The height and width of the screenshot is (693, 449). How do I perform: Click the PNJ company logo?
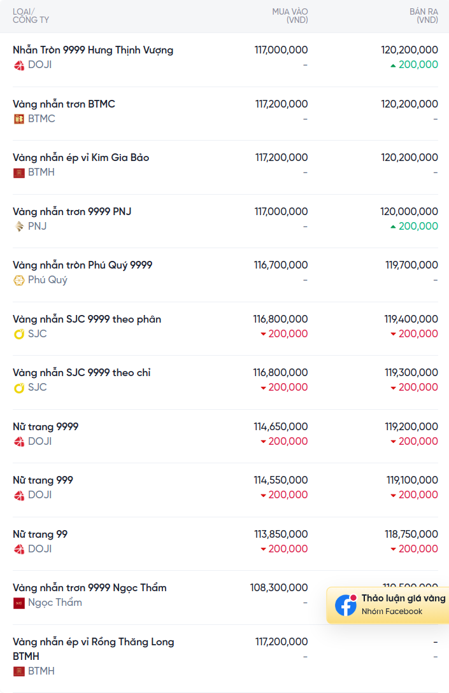pyautogui.click(x=19, y=227)
